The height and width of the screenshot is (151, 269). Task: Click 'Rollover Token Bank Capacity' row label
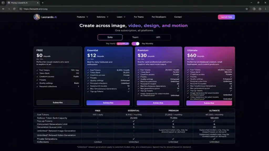click(x=52, y=118)
